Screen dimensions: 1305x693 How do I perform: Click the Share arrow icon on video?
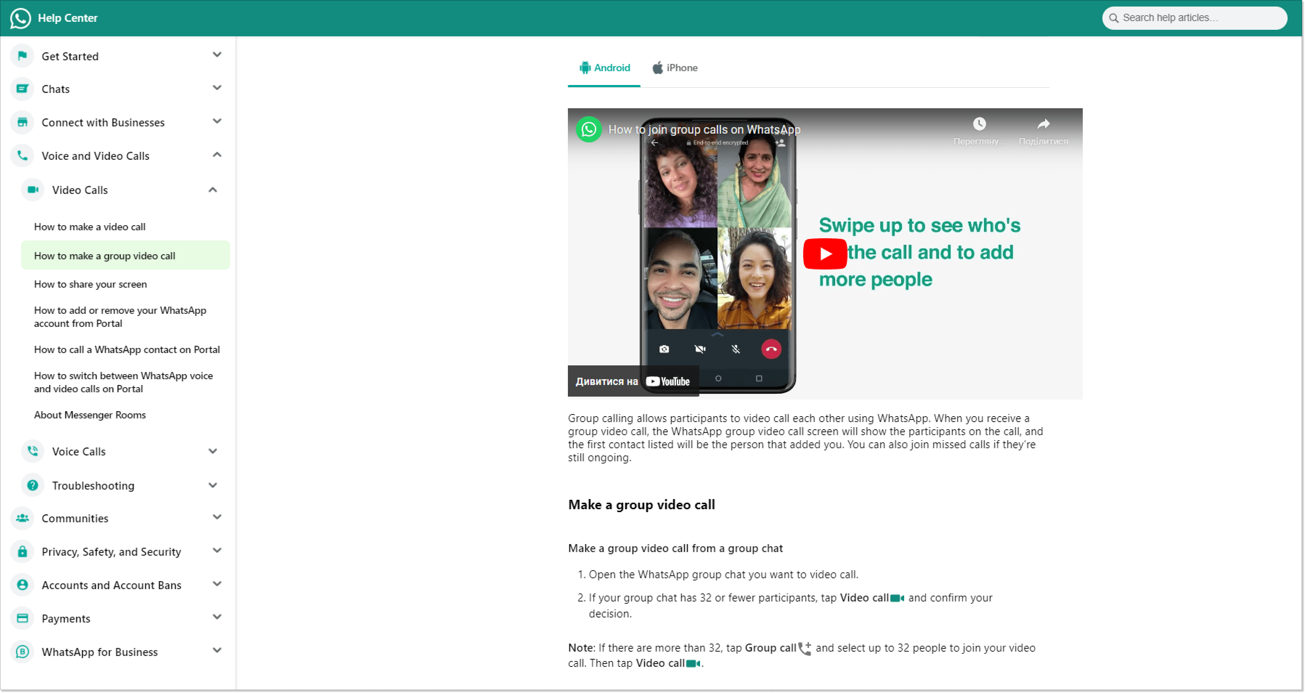[x=1043, y=124]
